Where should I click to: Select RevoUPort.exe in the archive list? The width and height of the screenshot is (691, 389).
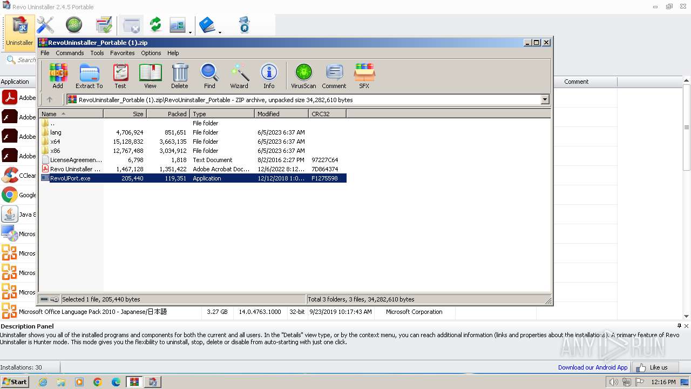[193, 178]
